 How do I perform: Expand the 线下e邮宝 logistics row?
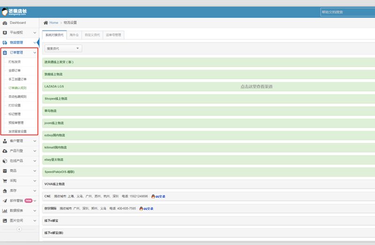pos(209,221)
